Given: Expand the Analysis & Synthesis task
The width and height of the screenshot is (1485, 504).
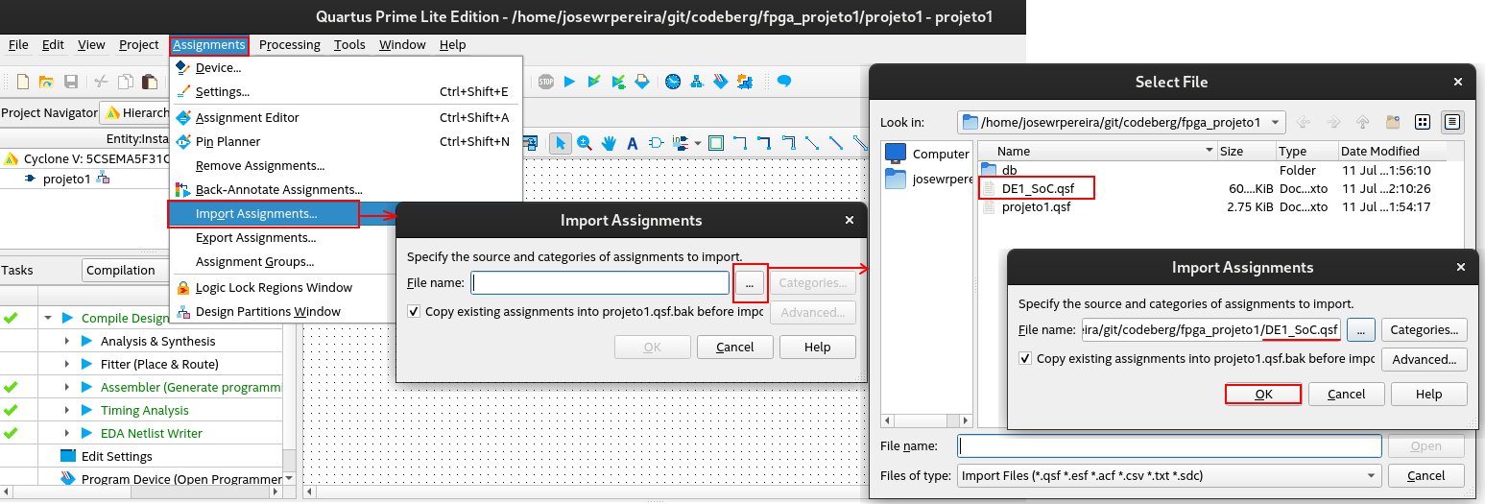Looking at the screenshot, I should [67, 341].
